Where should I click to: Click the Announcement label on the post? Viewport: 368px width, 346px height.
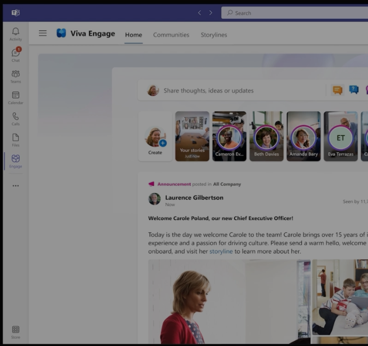coord(174,184)
